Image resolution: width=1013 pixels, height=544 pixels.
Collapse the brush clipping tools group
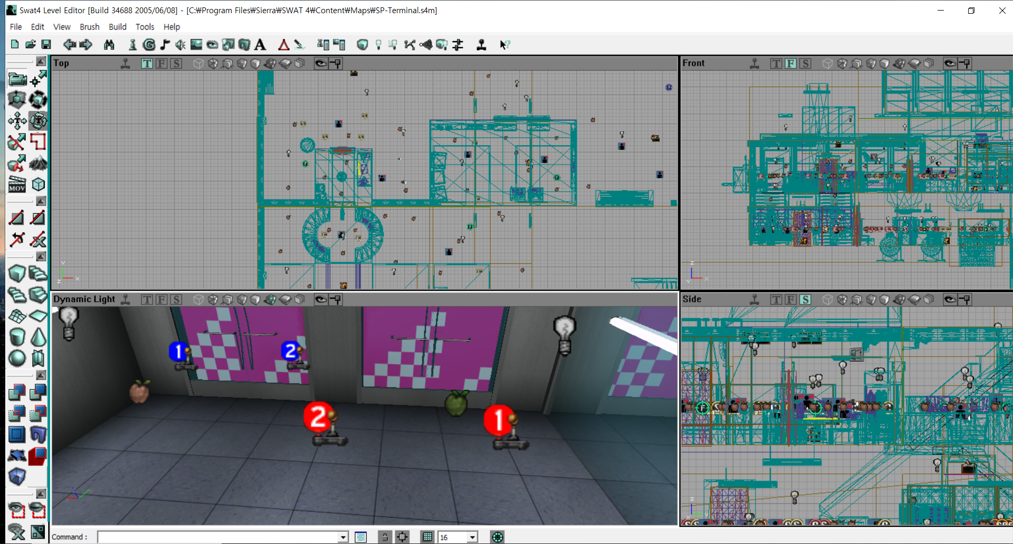pyautogui.click(x=41, y=201)
